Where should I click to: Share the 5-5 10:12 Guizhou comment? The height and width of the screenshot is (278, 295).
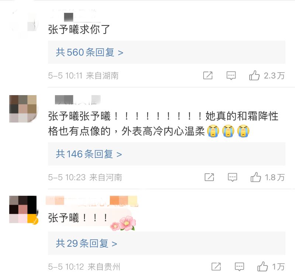pyautogui.click(x=216, y=267)
